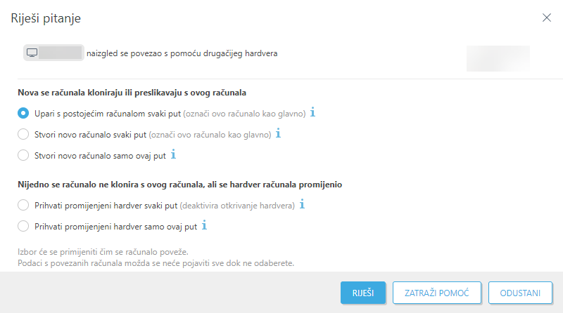
Task: Click info icon beside 'Stvori novo računalo samo ovaj put'
Action: (173, 154)
